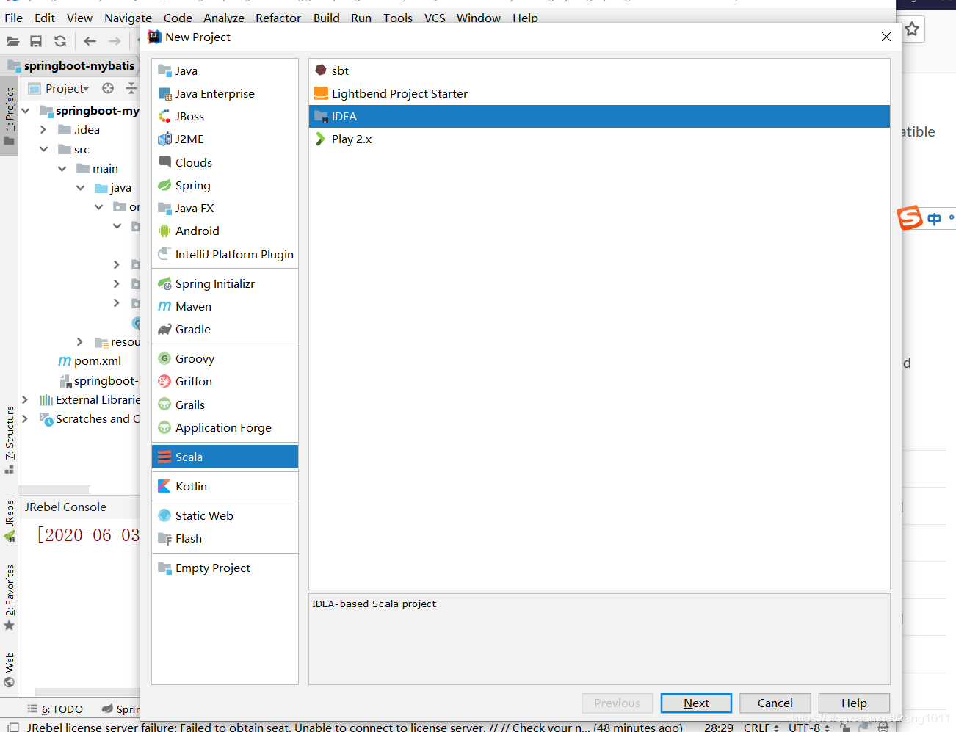Close the New Project dialog
Screen dimensions: 956x732
click(x=886, y=37)
